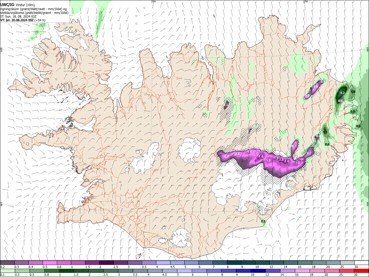369x277 pixels.
Task: Click the 0.5 rain value on south coast
Action: coord(263,221)
